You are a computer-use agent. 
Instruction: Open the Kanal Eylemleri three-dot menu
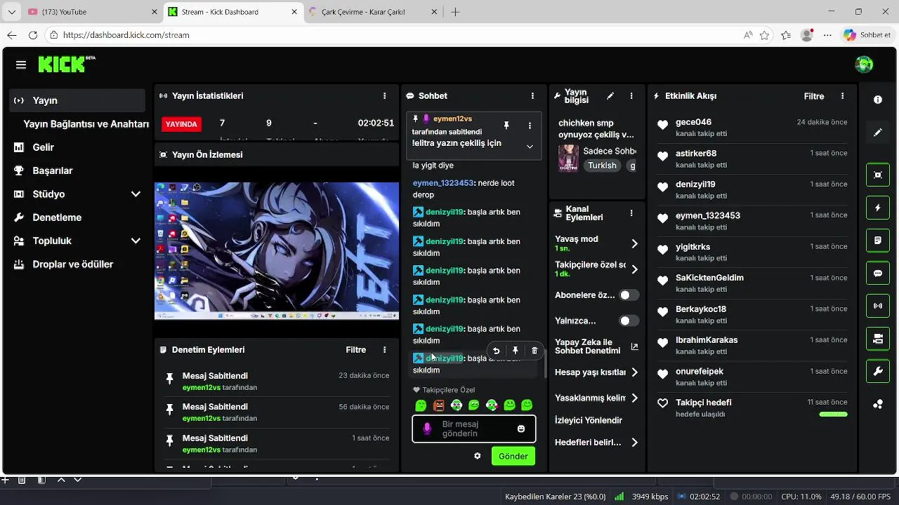[x=631, y=213]
